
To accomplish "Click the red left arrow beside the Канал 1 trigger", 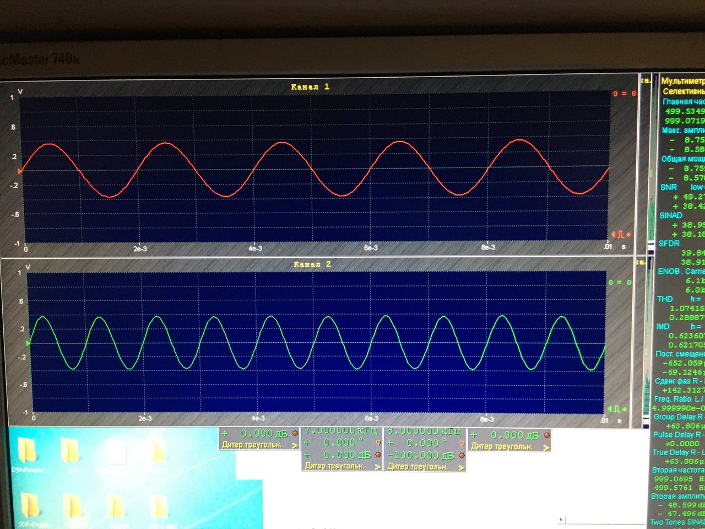I will tap(614, 235).
